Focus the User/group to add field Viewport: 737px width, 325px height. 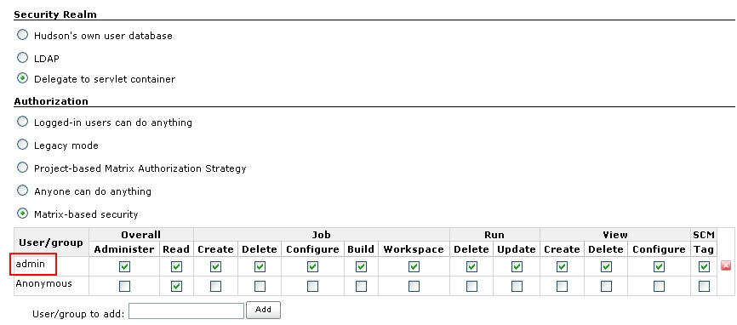click(x=186, y=311)
